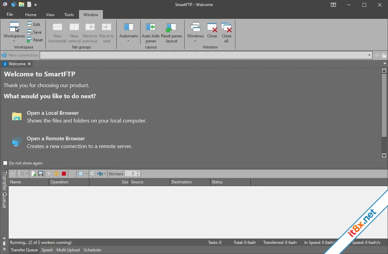The height and width of the screenshot is (254, 388).
Task: Click the remote browser globe monitor icon
Action: pos(16,142)
